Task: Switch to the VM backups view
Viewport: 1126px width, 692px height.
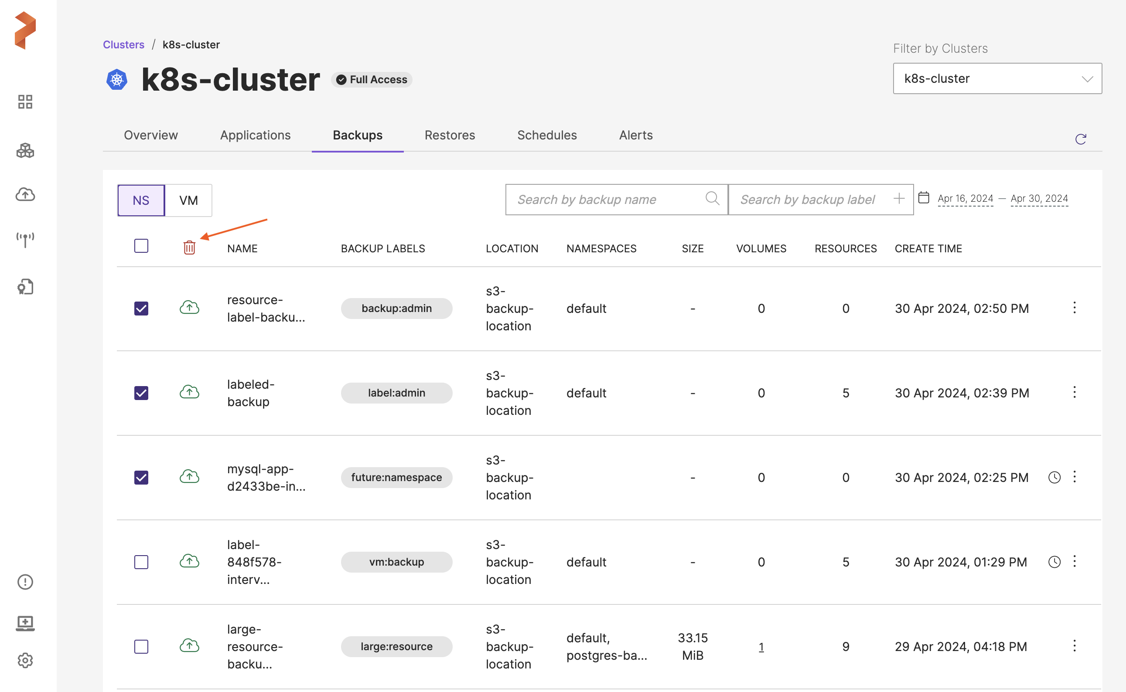Action: pyautogui.click(x=188, y=200)
